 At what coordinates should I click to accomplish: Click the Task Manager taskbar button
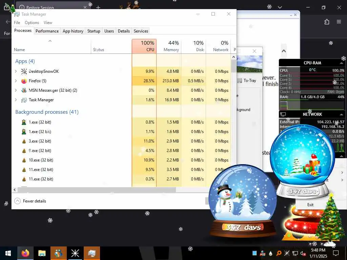(x=91, y=253)
